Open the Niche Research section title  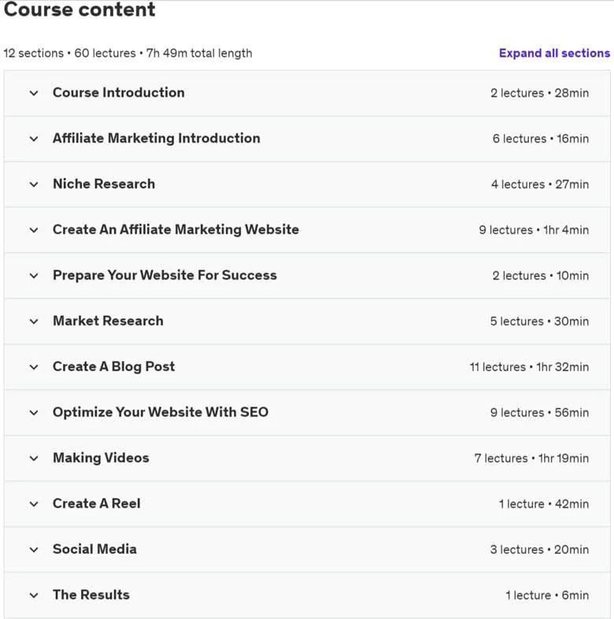tap(104, 184)
